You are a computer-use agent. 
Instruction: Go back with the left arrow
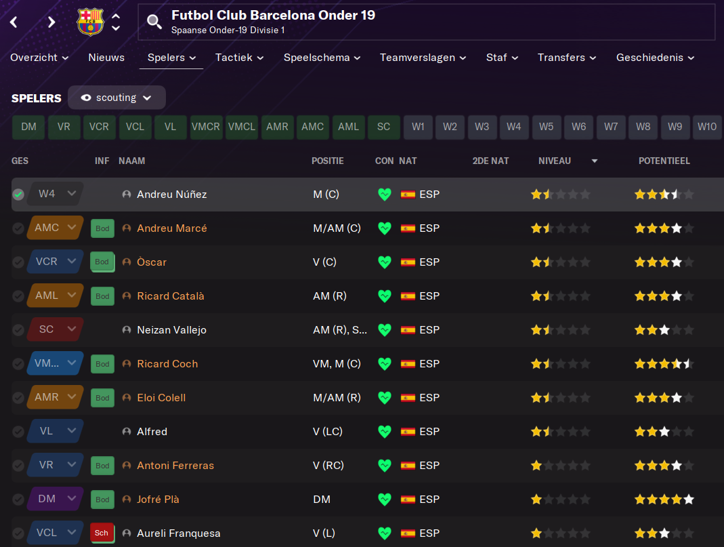pos(14,22)
